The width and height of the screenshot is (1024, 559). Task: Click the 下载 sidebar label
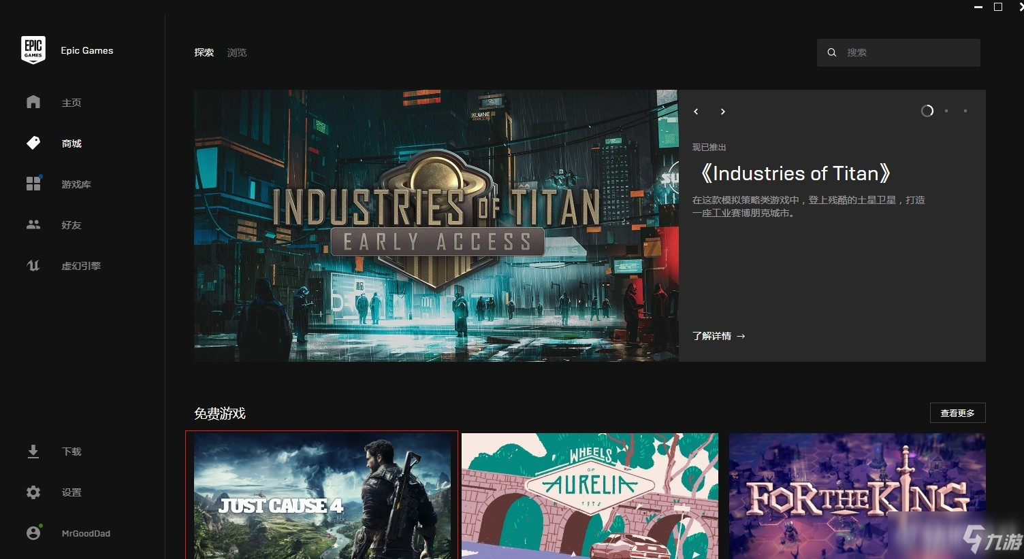coord(71,452)
